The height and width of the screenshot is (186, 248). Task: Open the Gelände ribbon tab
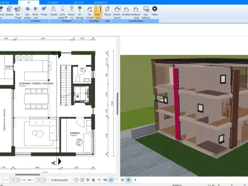[53, 2]
